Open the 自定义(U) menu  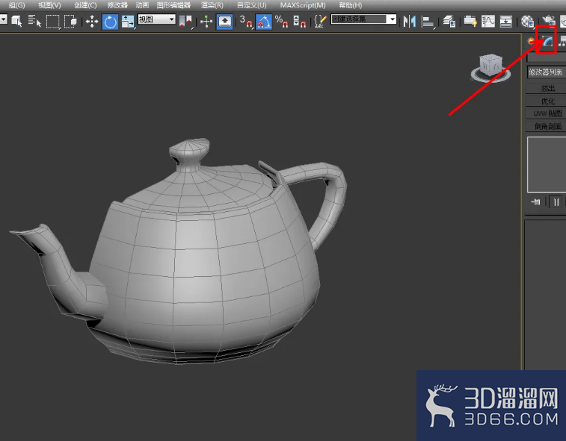point(251,5)
